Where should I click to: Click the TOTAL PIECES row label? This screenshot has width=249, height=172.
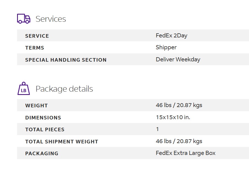(45, 129)
